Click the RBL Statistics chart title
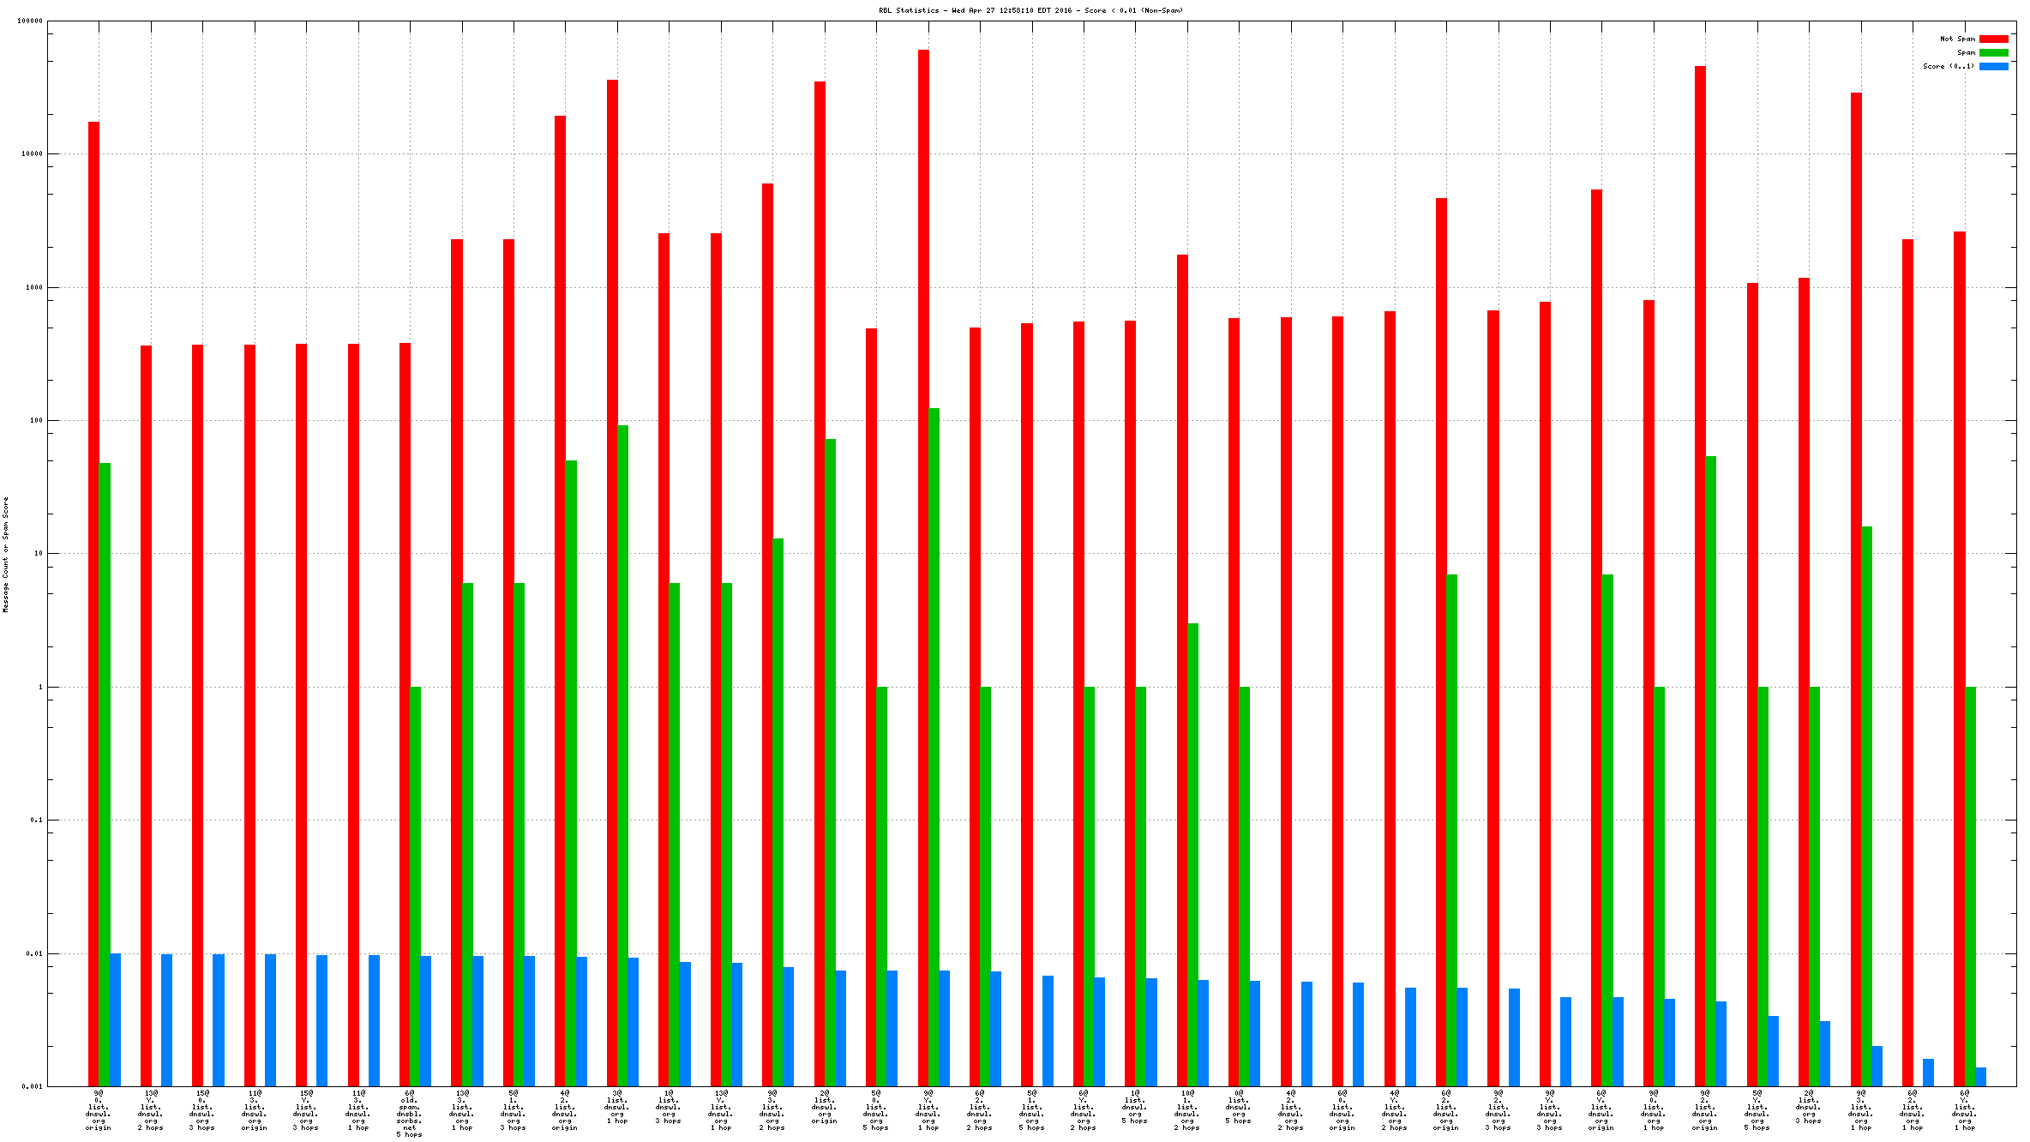2030x1142 pixels. (x=1030, y=10)
